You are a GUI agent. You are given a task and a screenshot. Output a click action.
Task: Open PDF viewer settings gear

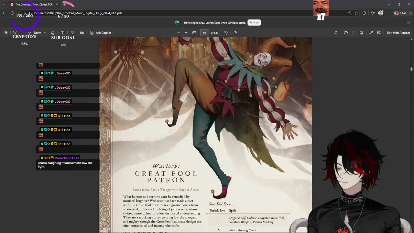[379, 33]
